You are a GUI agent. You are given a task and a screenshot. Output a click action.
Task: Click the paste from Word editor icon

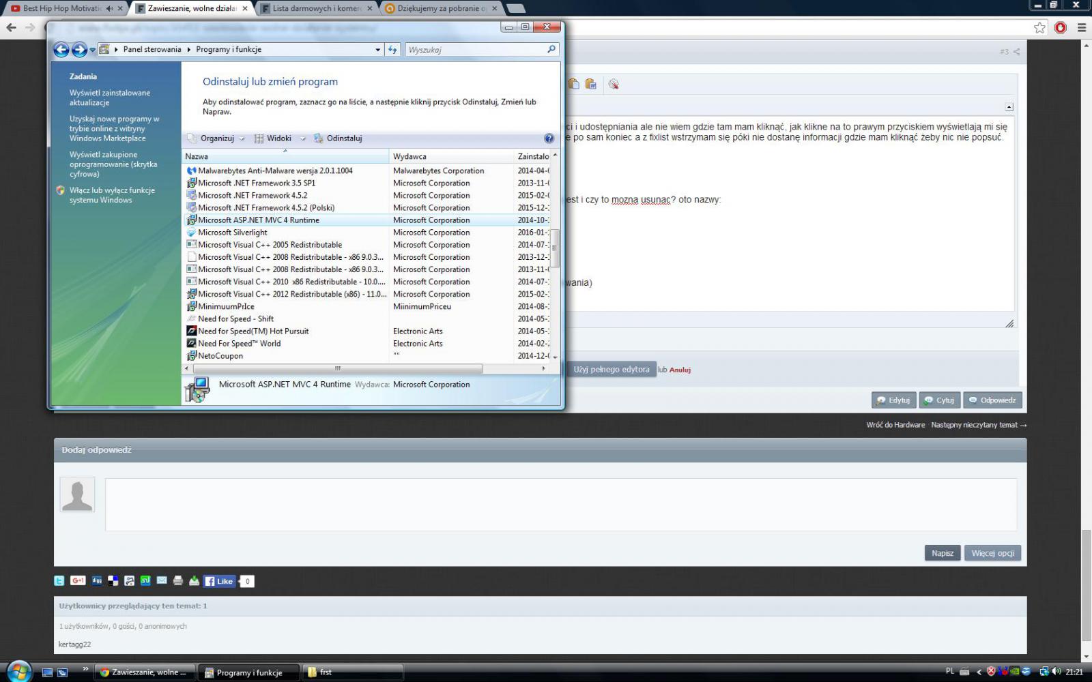[591, 84]
